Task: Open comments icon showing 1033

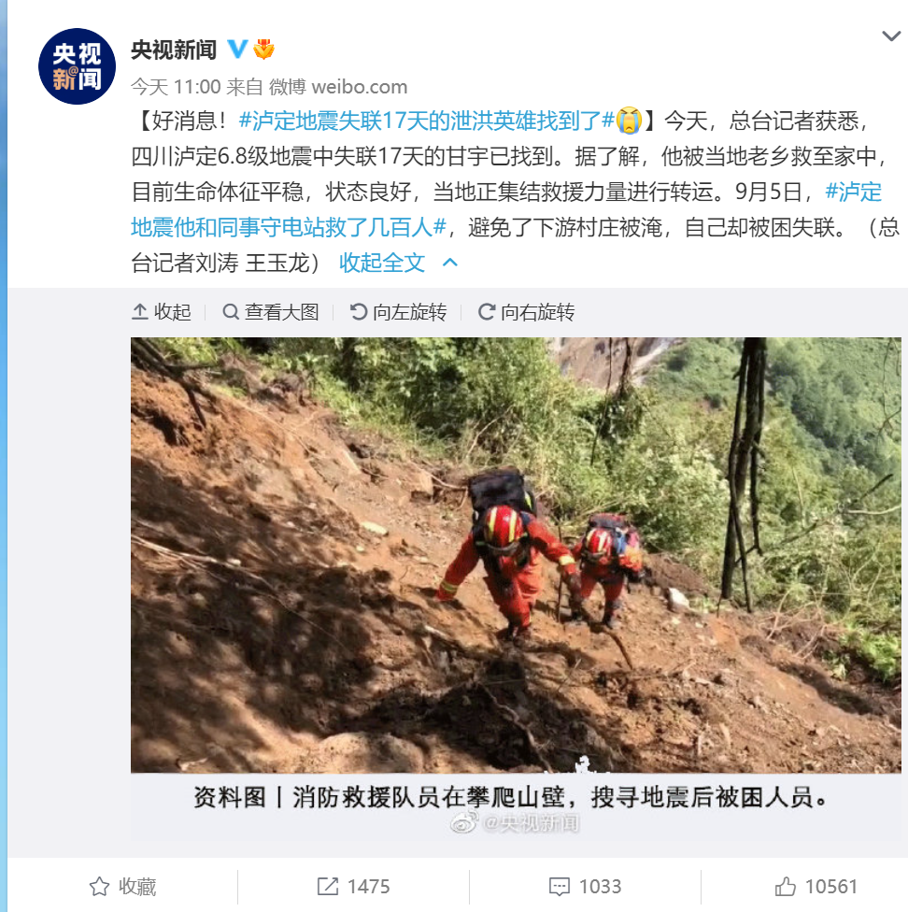Action: (x=586, y=887)
